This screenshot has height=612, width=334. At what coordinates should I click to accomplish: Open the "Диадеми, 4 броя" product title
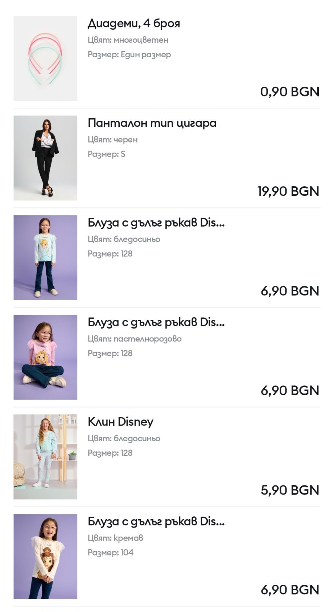click(134, 24)
